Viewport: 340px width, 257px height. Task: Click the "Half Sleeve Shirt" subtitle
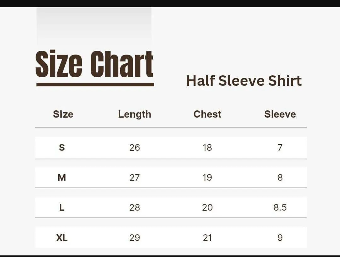[244, 81]
